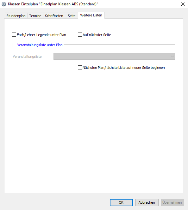The width and height of the screenshot is (188, 210).
Task: Select the Seite tab
Action: point(72,16)
